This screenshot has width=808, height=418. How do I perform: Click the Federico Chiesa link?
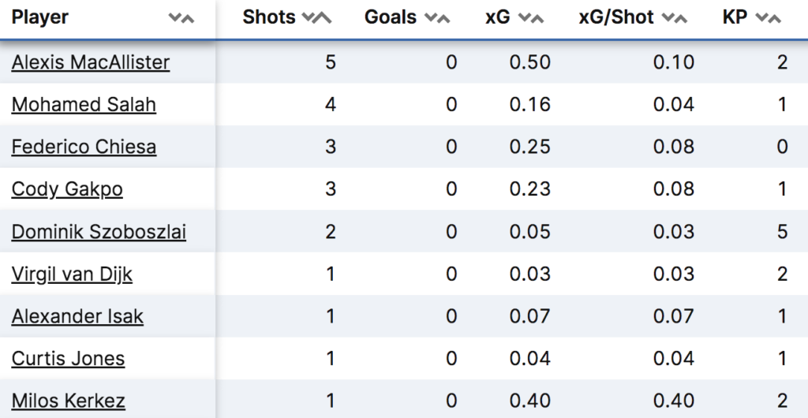tap(84, 147)
